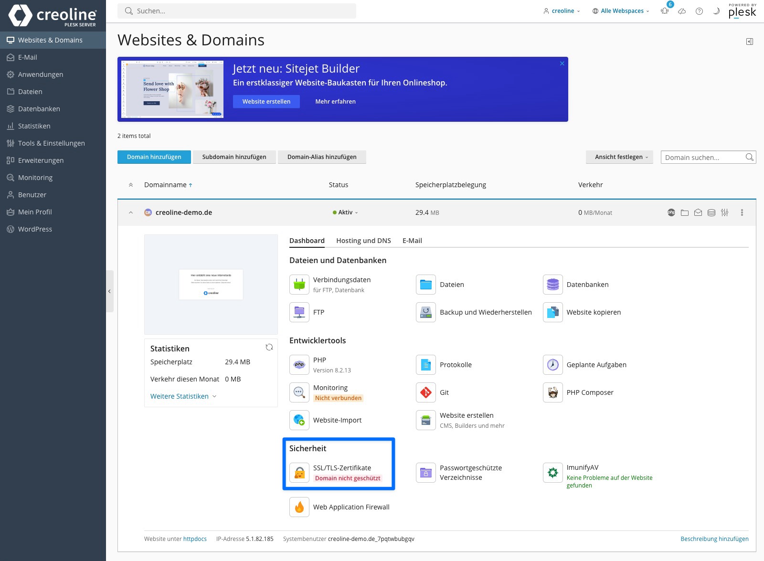Open Erweiterungen in the sidebar

[53, 160]
